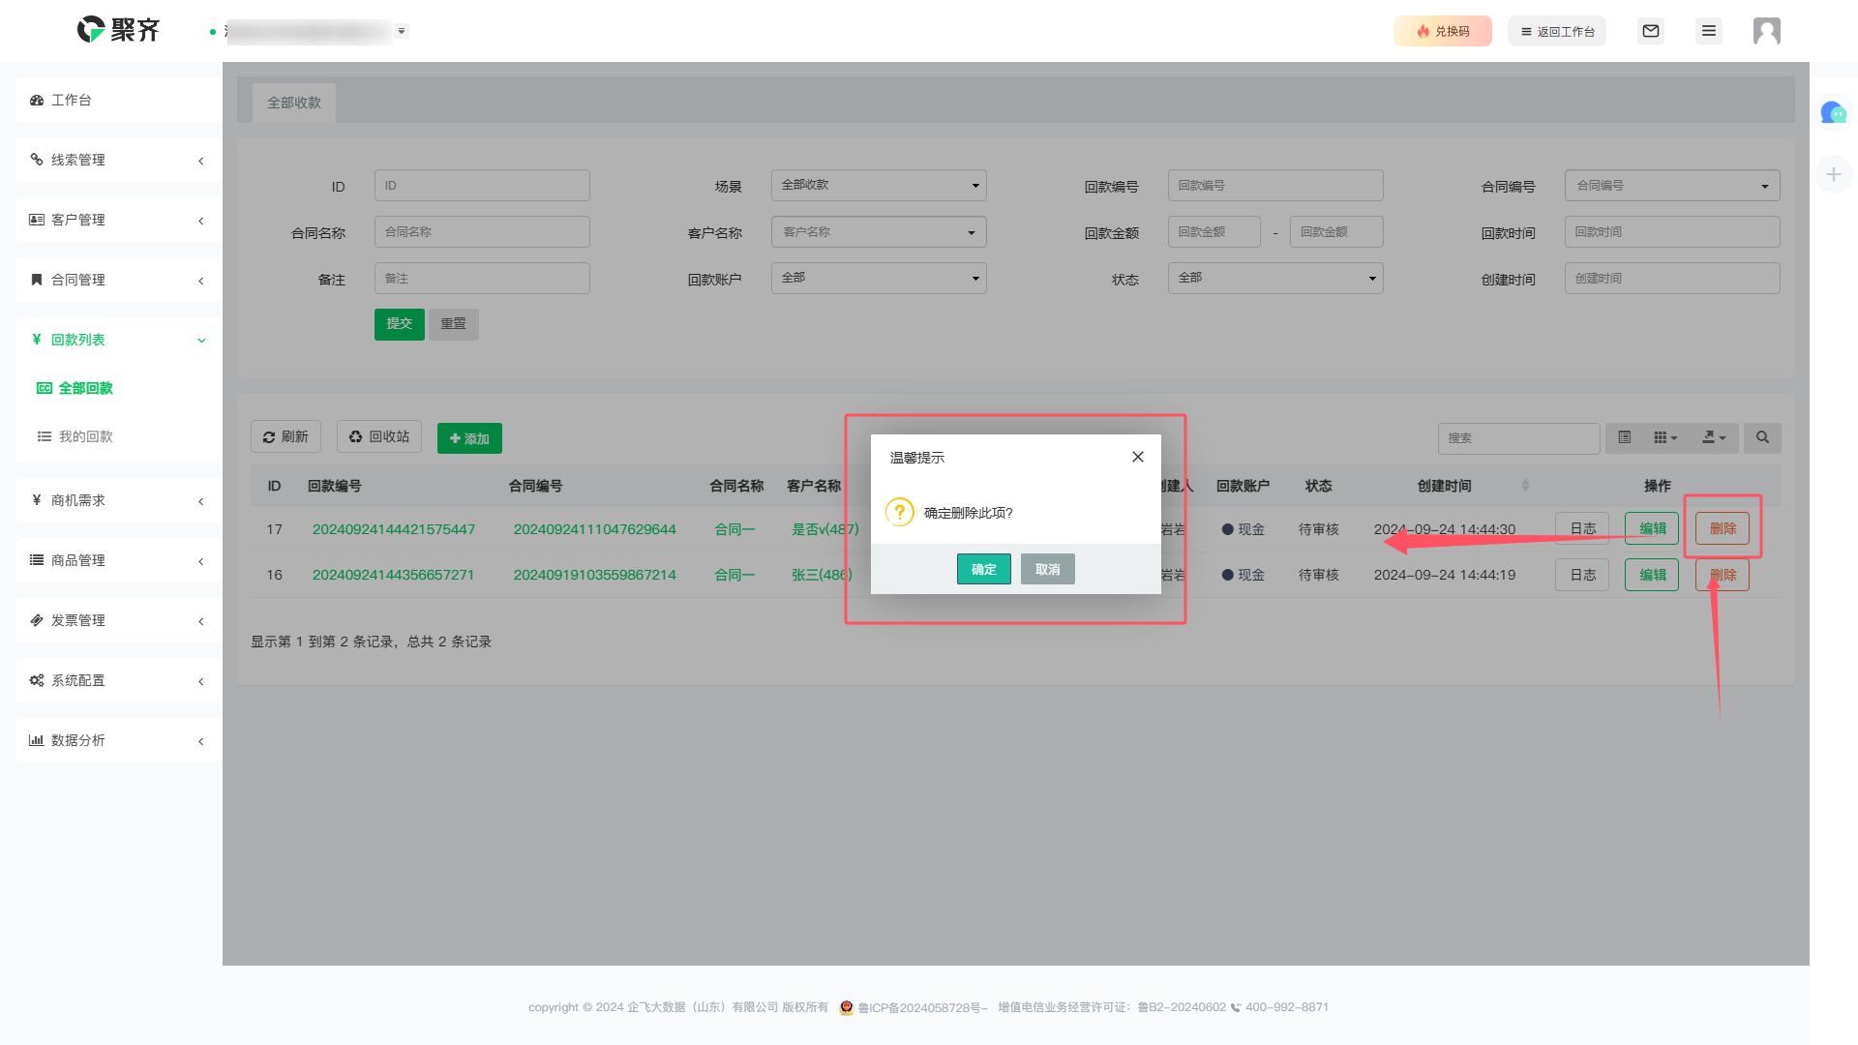
Task: Focus 备注 filter field
Action: pyautogui.click(x=482, y=278)
